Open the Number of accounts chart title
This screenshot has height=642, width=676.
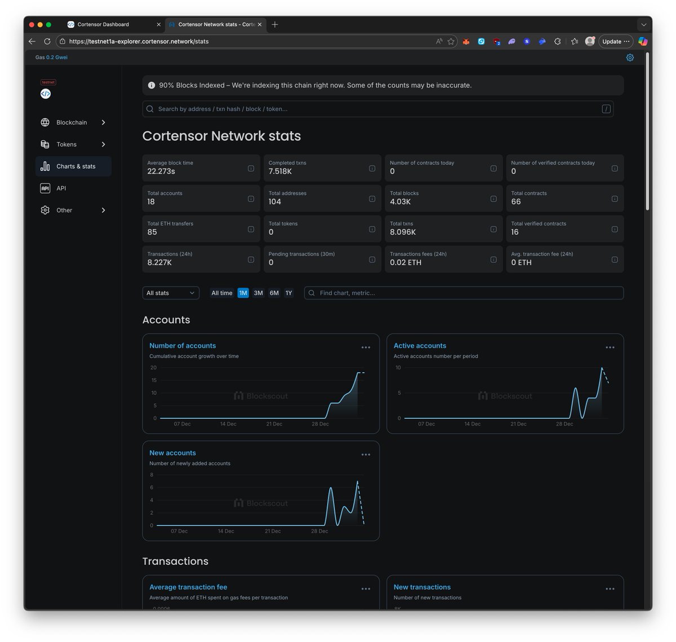pos(183,346)
